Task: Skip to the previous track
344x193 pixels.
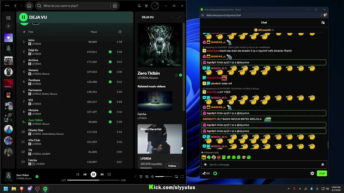Action: point(85,175)
